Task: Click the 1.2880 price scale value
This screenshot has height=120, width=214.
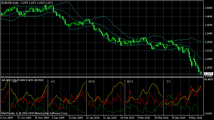Action: (209, 59)
